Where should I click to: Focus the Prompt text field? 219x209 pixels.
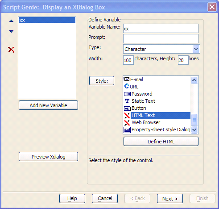[x=161, y=38]
